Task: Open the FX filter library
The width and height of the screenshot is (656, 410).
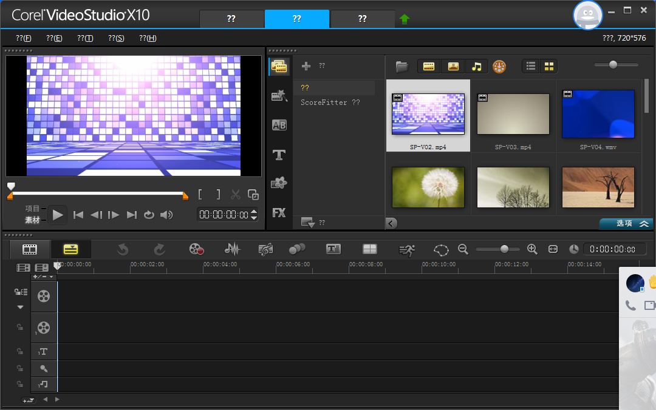Action: 279,213
